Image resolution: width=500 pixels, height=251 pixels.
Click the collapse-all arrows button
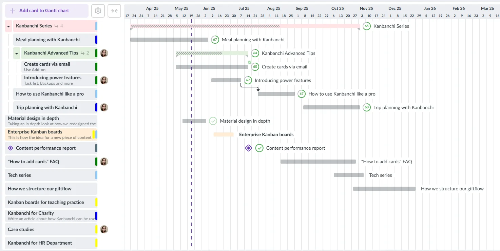(x=114, y=11)
